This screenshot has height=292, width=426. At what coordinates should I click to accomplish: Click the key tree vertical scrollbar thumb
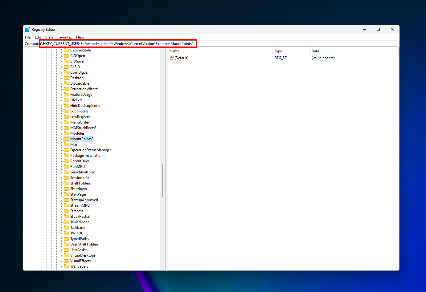pyautogui.click(x=163, y=180)
